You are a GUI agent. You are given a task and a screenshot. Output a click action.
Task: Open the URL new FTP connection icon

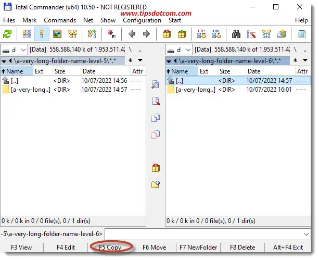pyautogui.click(x=216, y=34)
